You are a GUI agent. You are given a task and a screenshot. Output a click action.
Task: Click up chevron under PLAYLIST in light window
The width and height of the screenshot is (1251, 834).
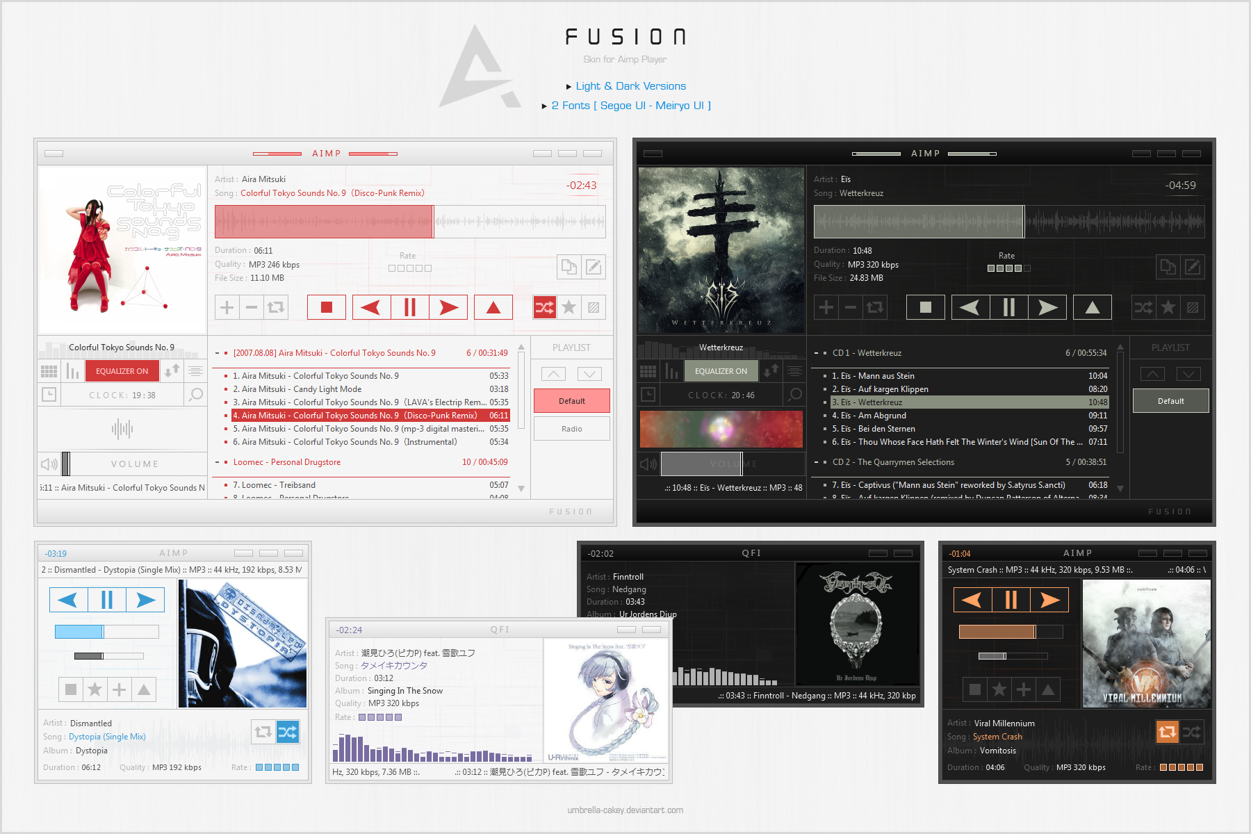553,374
